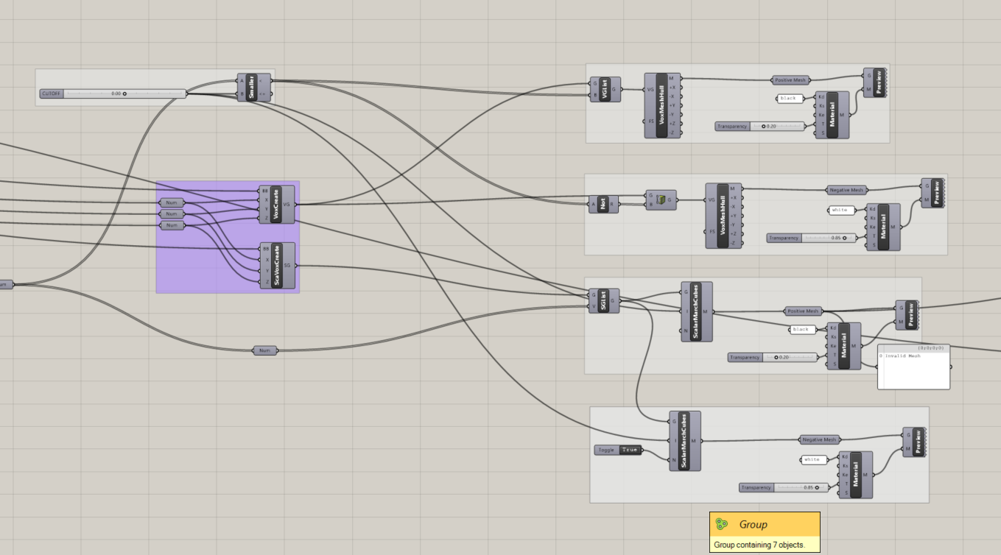
Task: Select the Preview component in Not group
Action: coord(933,192)
